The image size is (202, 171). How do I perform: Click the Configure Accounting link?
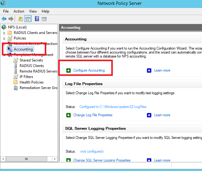pos(89,70)
